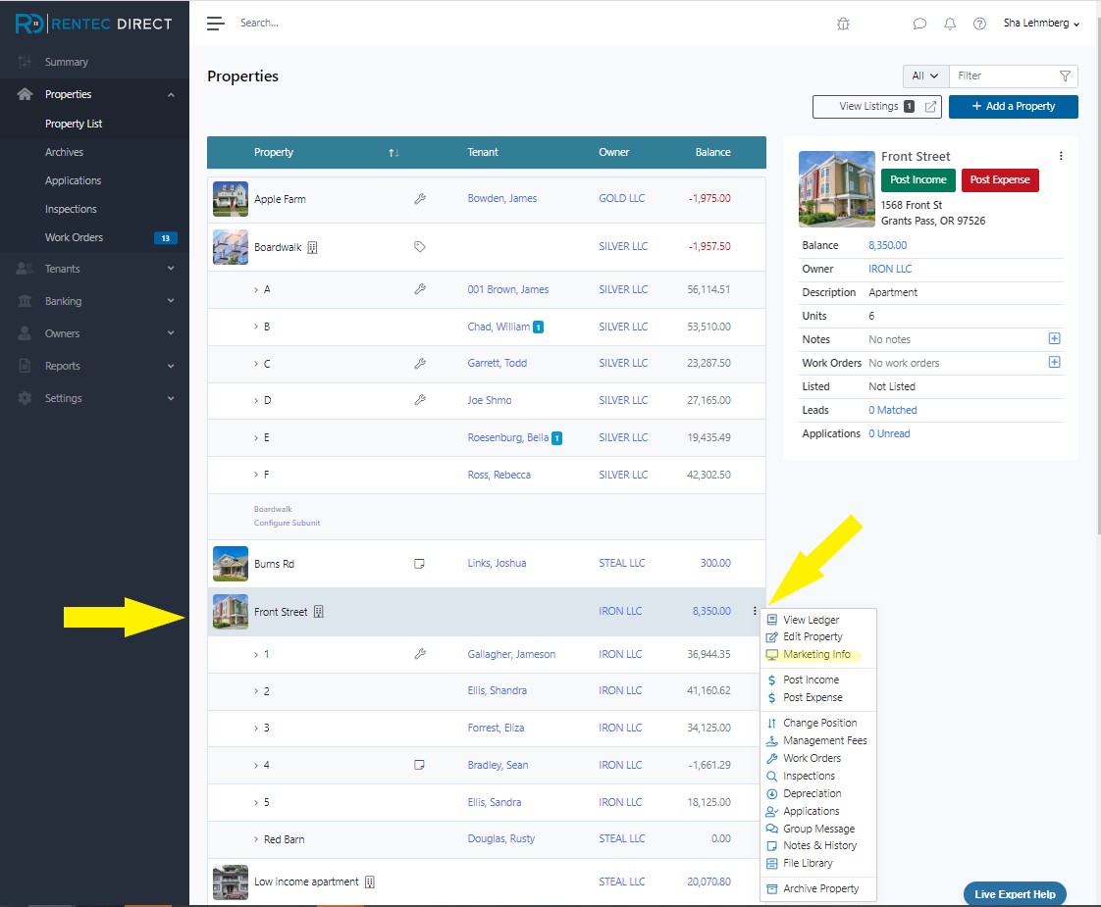Click the building icon next to Front Street
The height and width of the screenshot is (907, 1101).
319,612
